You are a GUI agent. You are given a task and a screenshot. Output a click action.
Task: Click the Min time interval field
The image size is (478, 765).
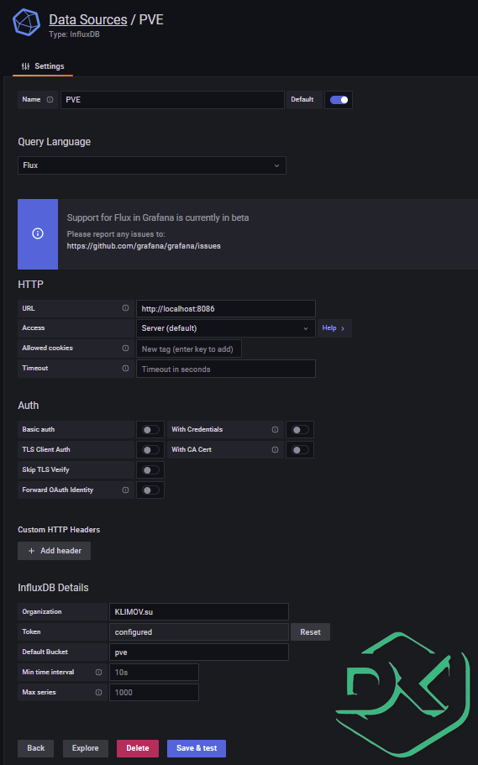click(x=155, y=673)
